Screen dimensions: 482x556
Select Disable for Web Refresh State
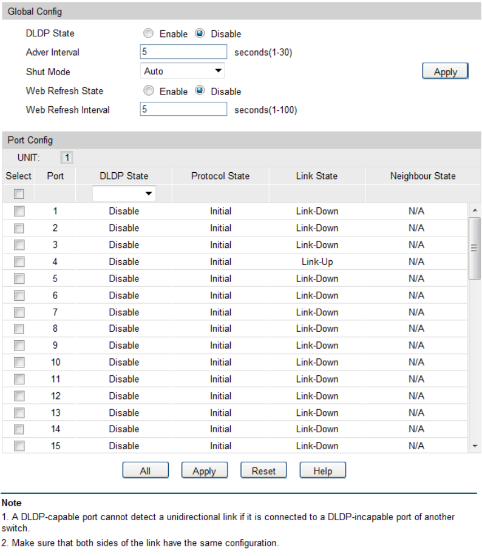pyautogui.click(x=200, y=91)
